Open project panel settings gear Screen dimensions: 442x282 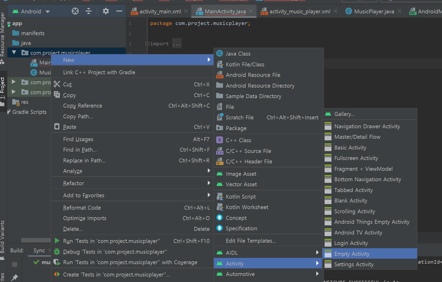106,11
